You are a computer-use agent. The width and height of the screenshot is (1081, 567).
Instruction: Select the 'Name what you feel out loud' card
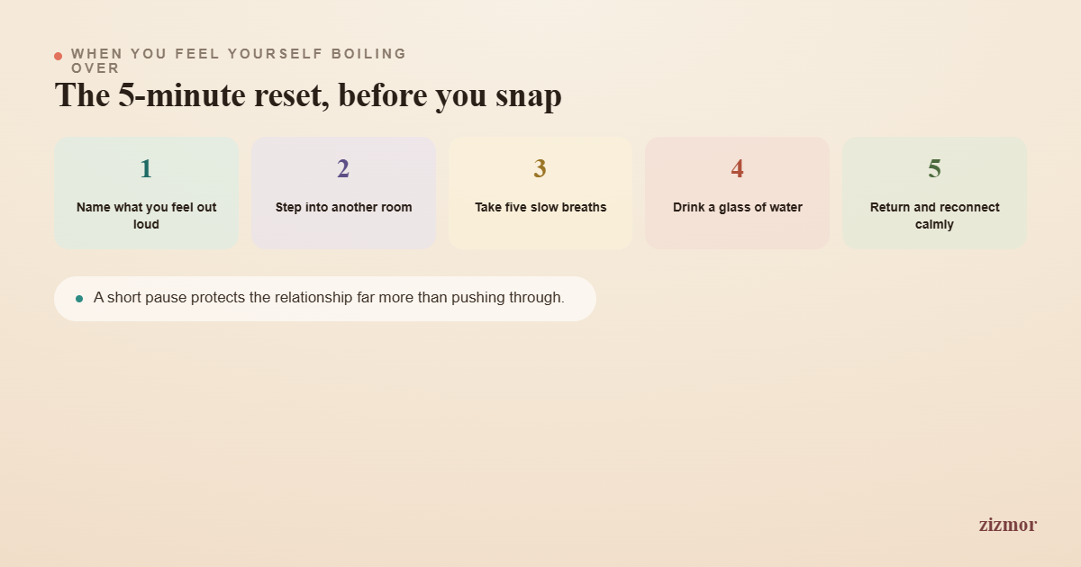(147, 193)
